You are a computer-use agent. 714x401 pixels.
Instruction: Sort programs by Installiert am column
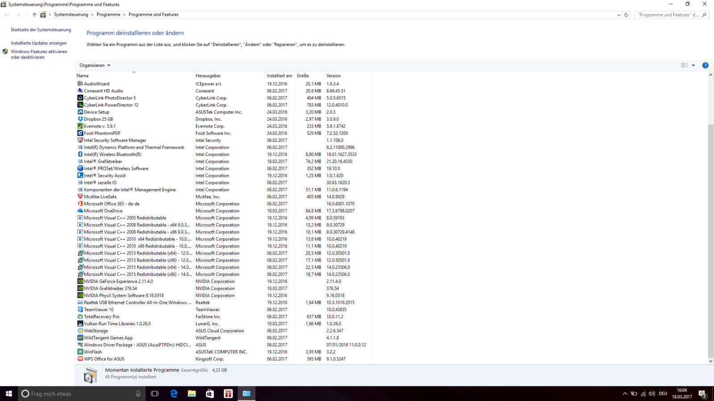tap(279, 76)
